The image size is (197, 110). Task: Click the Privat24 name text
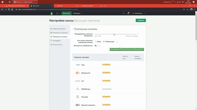[84, 97]
